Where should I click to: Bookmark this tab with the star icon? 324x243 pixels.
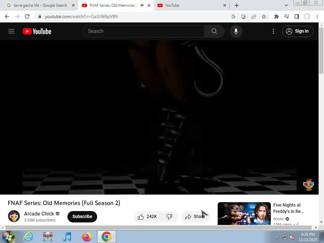point(264,16)
